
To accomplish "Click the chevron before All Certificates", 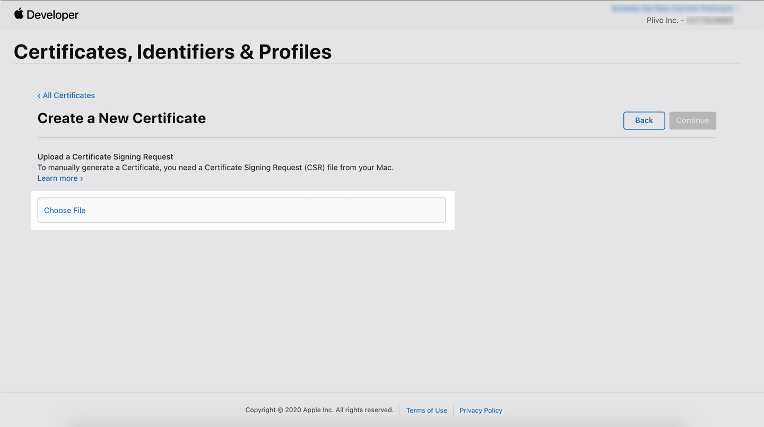I will (39, 95).
